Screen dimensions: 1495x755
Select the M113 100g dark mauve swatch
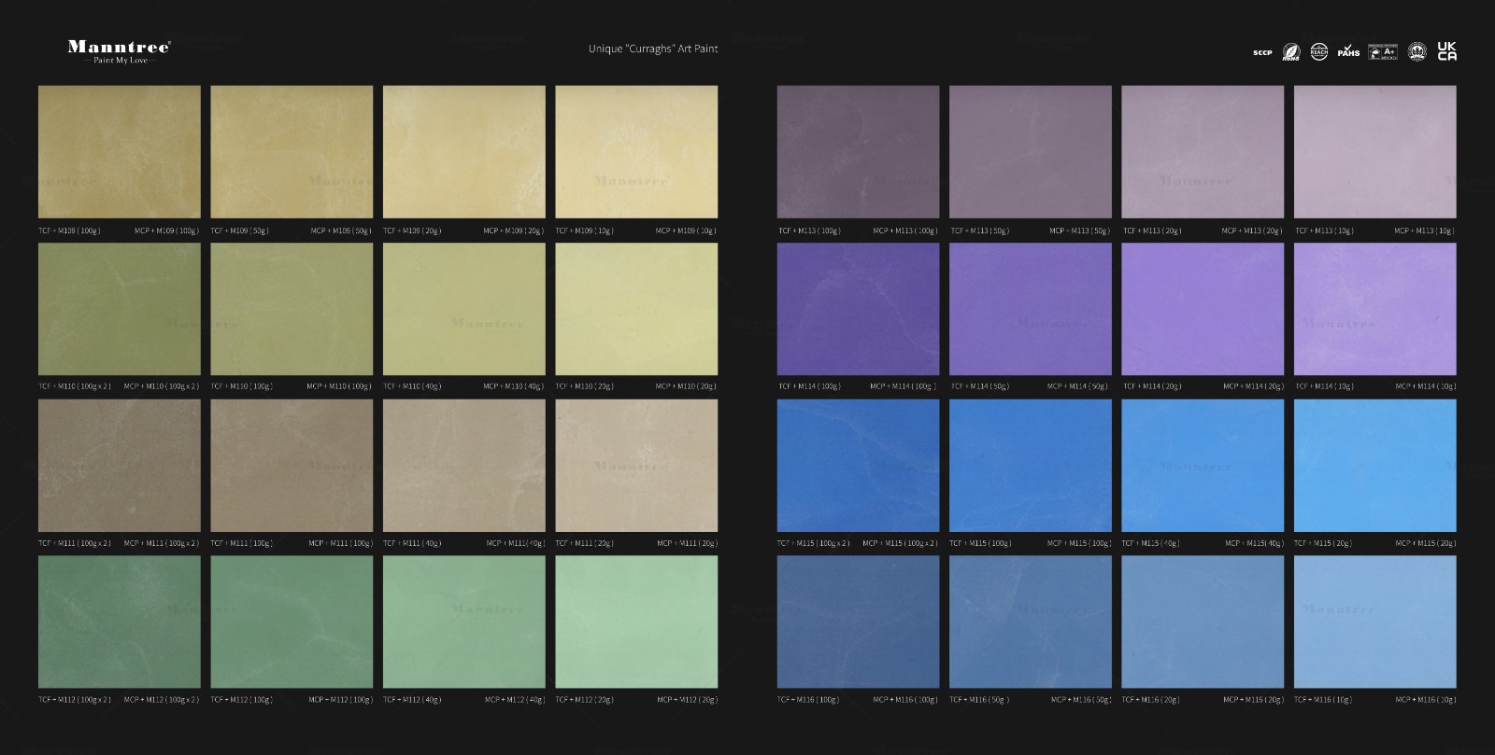(858, 152)
